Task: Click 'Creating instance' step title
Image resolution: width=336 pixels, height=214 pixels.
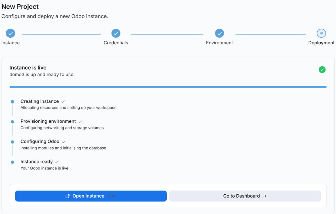Action: (x=40, y=101)
